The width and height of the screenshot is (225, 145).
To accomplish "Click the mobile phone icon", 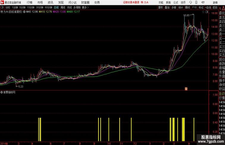I will (196, 2).
